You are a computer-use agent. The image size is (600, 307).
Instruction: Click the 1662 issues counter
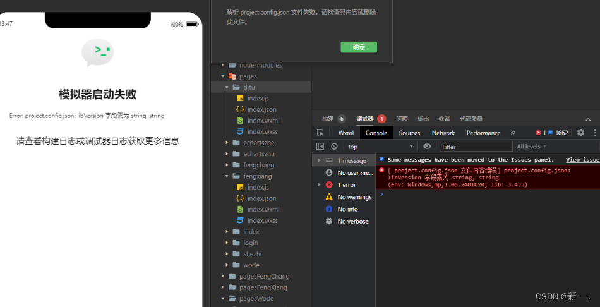point(558,133)
